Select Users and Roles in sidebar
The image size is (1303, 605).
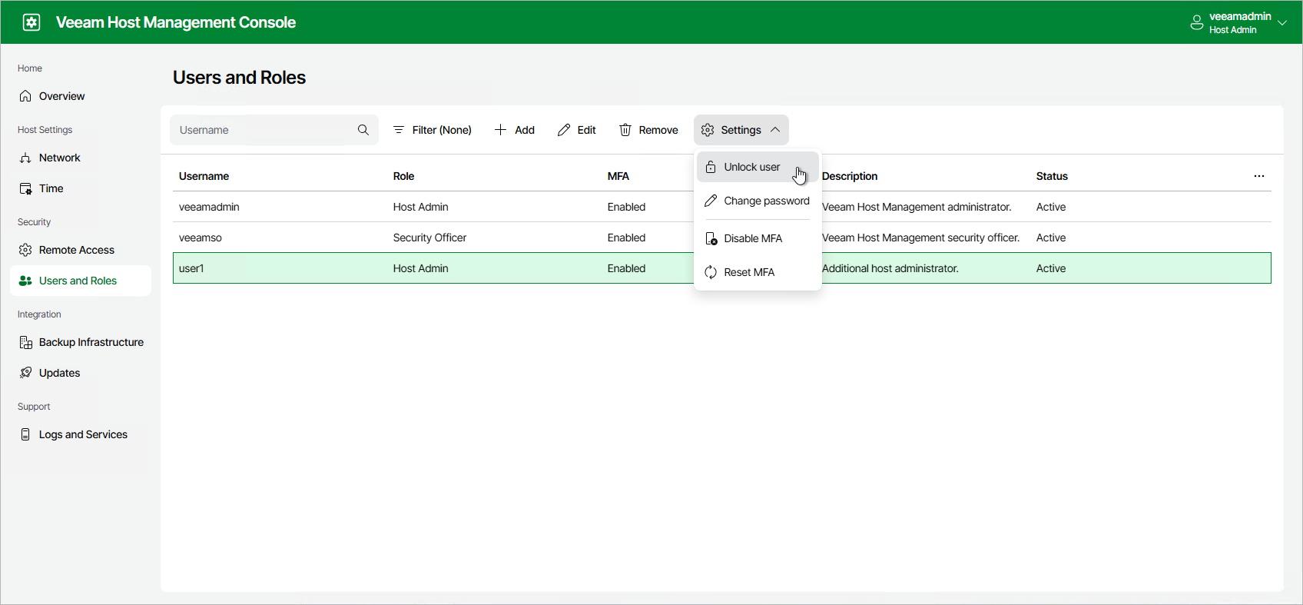tap(81, 281)
